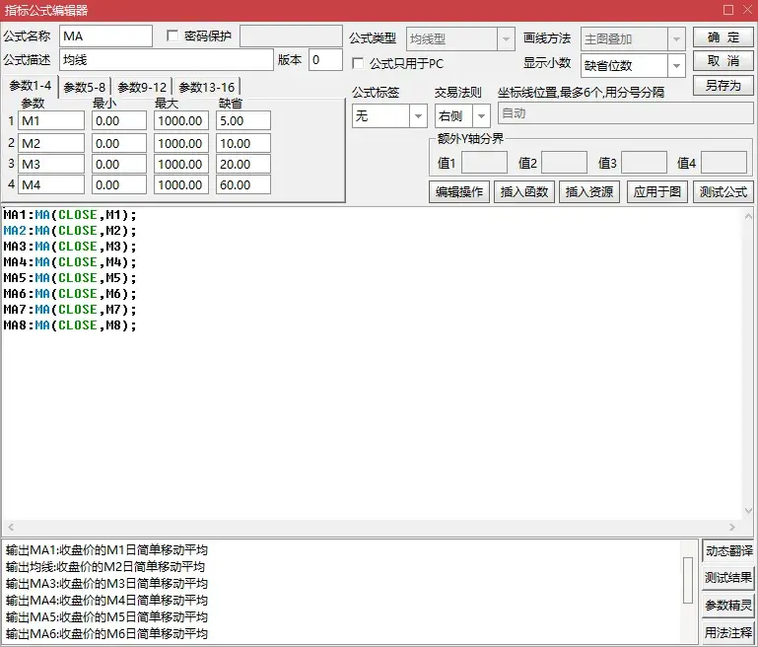Click the default value 10.00 field
758x647 pixels.
click(x=243, y=144)
